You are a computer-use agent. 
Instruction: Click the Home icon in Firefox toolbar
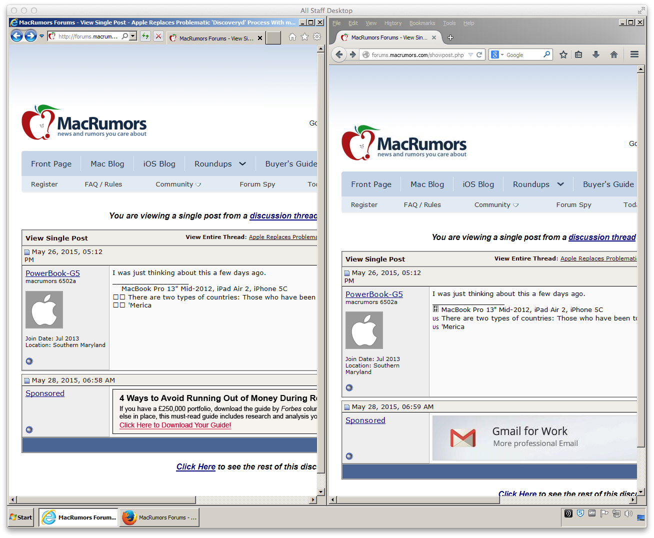tap(614, 55)
